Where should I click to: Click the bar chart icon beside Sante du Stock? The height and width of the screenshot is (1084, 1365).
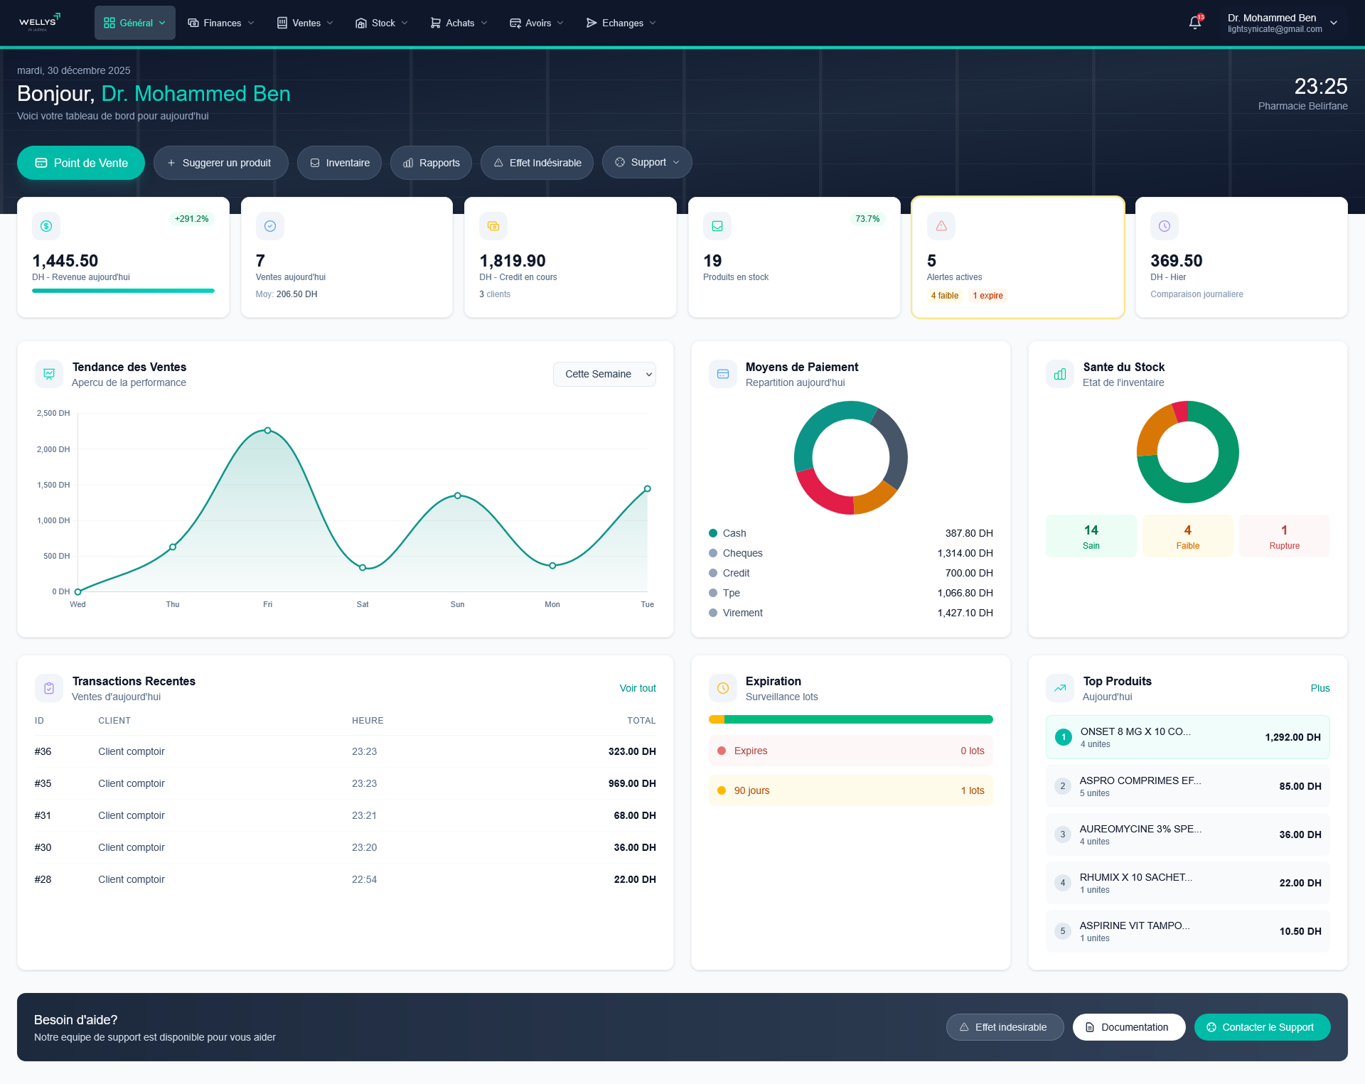coord(1060,374)
